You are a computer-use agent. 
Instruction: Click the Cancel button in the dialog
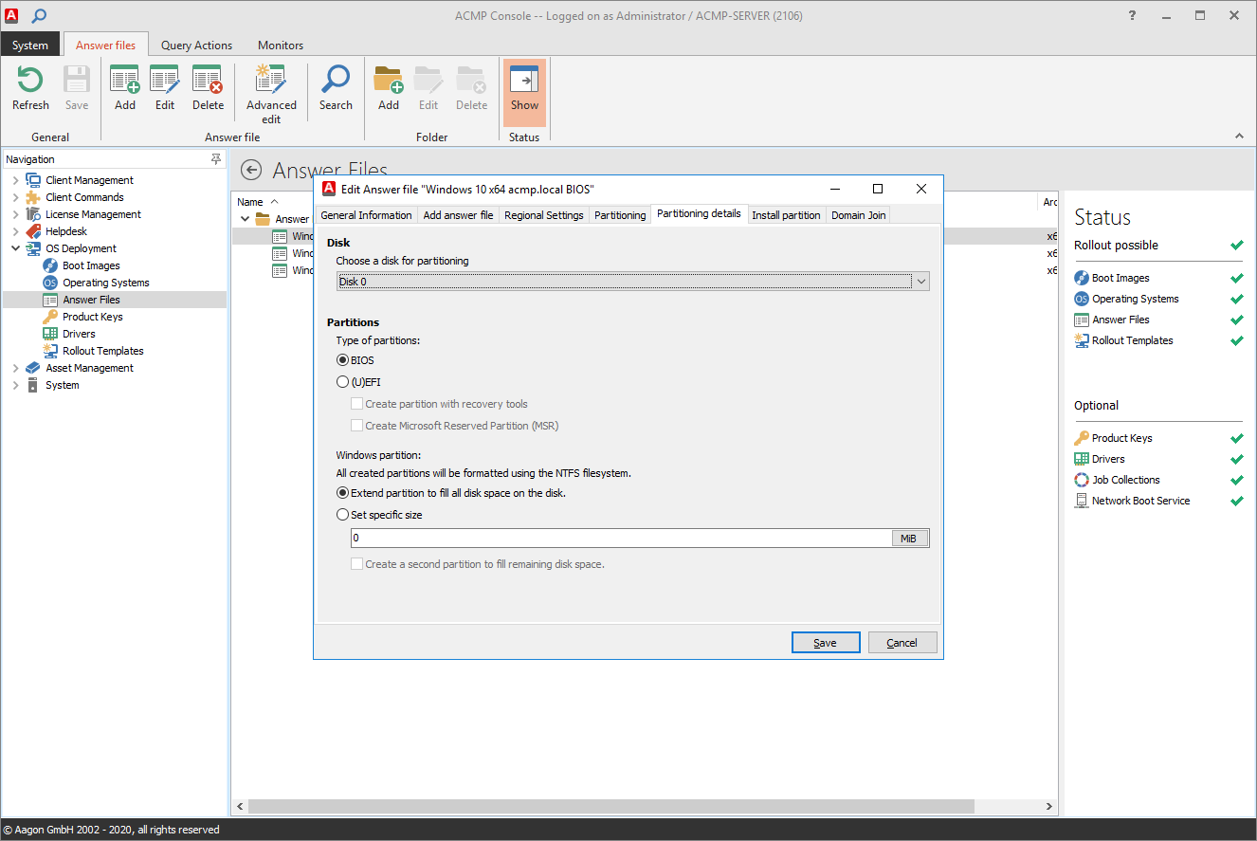click(x=902, y=643)
